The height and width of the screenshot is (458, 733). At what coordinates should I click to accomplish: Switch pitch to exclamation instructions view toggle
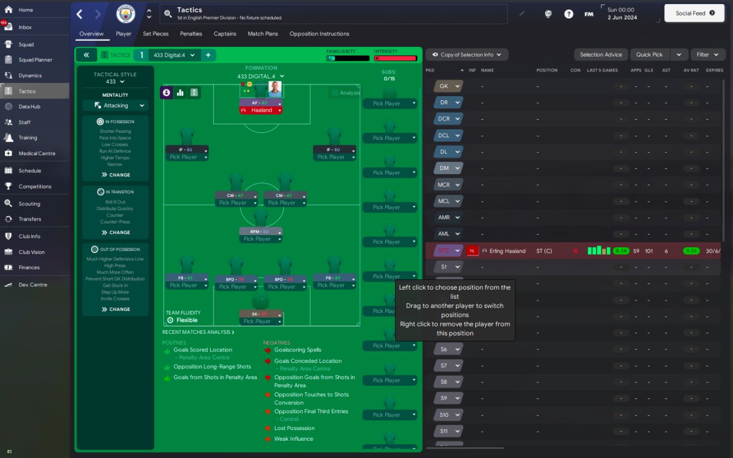[x=194, y=92]
